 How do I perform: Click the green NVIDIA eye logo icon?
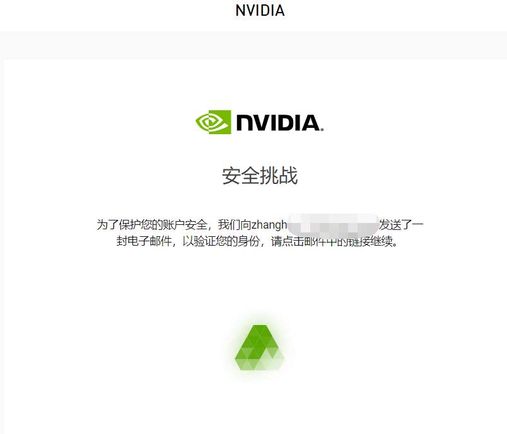click(x=213, y=122)
